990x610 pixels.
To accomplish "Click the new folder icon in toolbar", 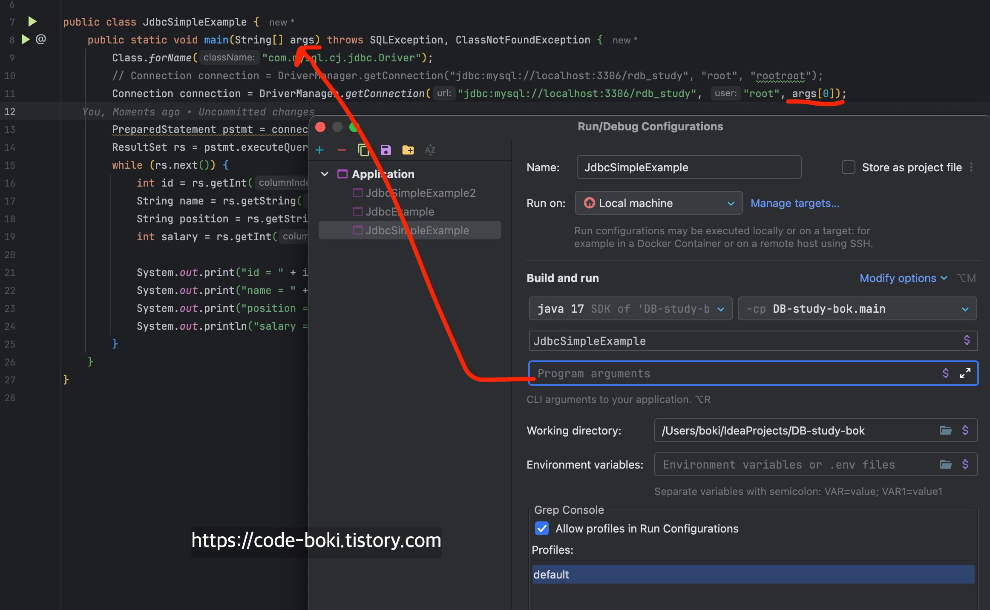I will coord(408,150).
